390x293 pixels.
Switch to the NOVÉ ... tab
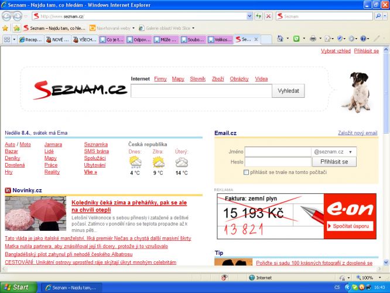tap(58, 39)
